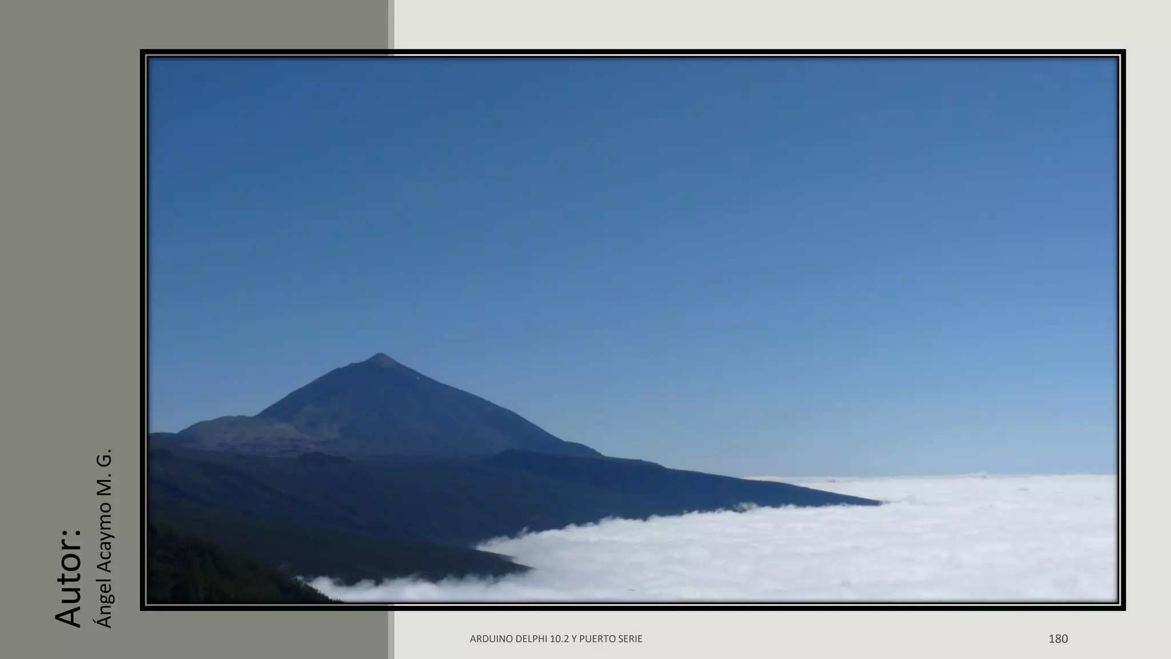Viewport: 1171px width, 659px height.
Task: Click the light gray area below photo right
Action: click(858, 635)
